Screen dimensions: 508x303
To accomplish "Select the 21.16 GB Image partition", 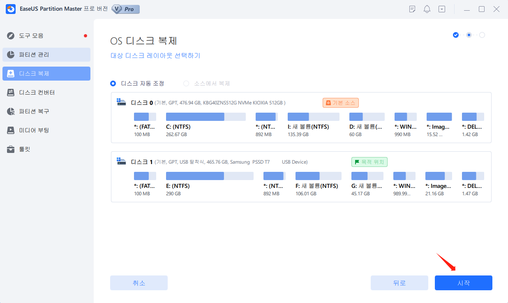I will (439, 184).
